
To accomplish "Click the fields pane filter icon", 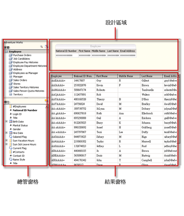I will (46, 101).
